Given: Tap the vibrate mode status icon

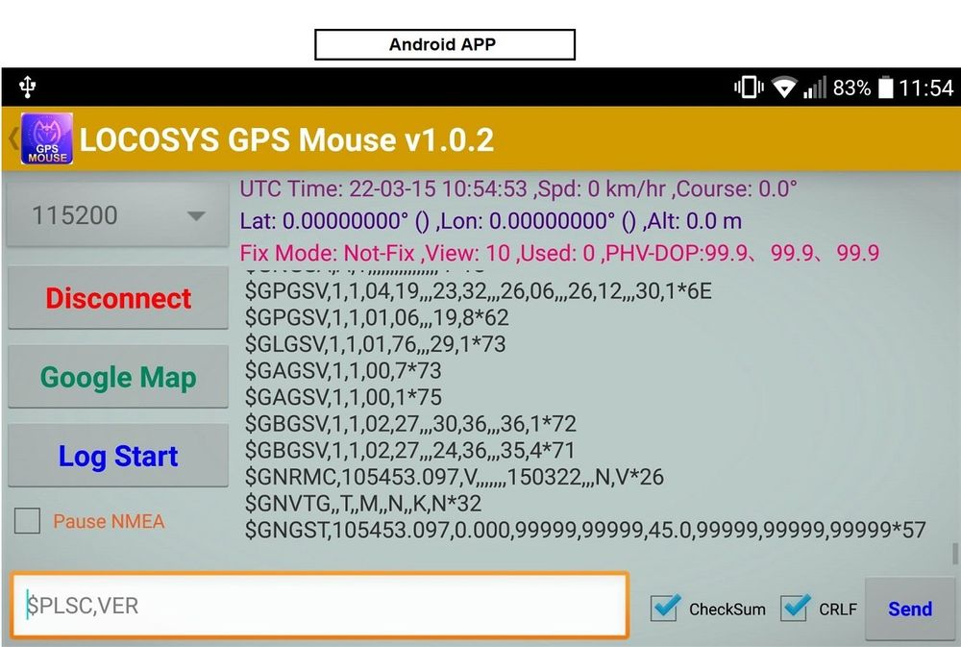Looking at the screenshot, I should pyautogui.click(x=749, y=87).
